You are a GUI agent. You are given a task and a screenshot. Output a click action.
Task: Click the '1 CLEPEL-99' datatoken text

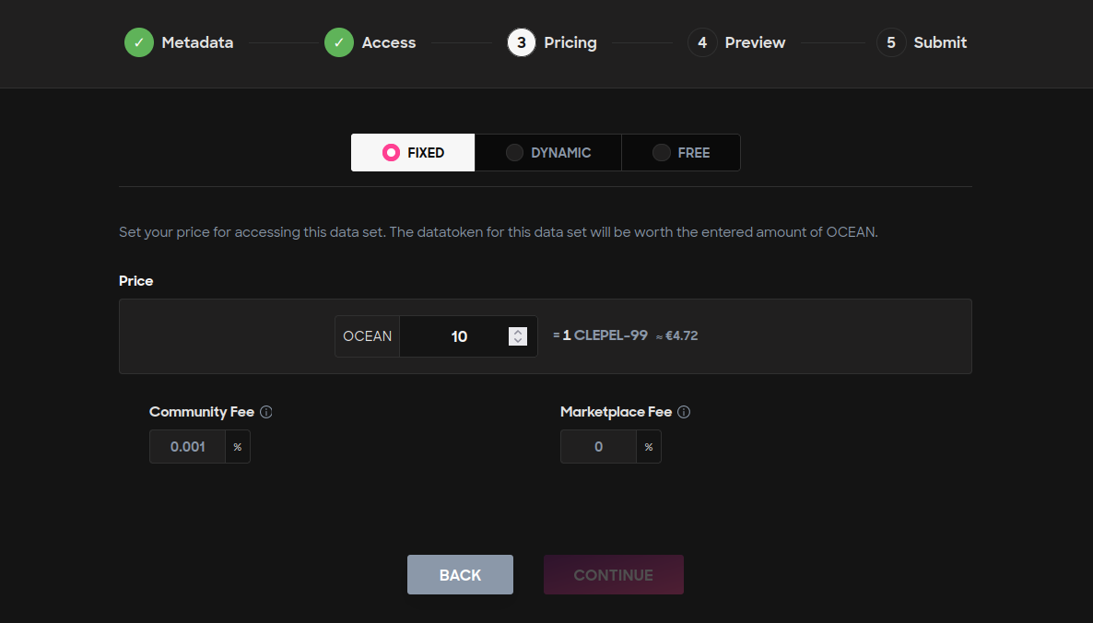[605, 335]
